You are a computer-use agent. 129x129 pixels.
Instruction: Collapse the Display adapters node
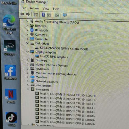[27, 52]
